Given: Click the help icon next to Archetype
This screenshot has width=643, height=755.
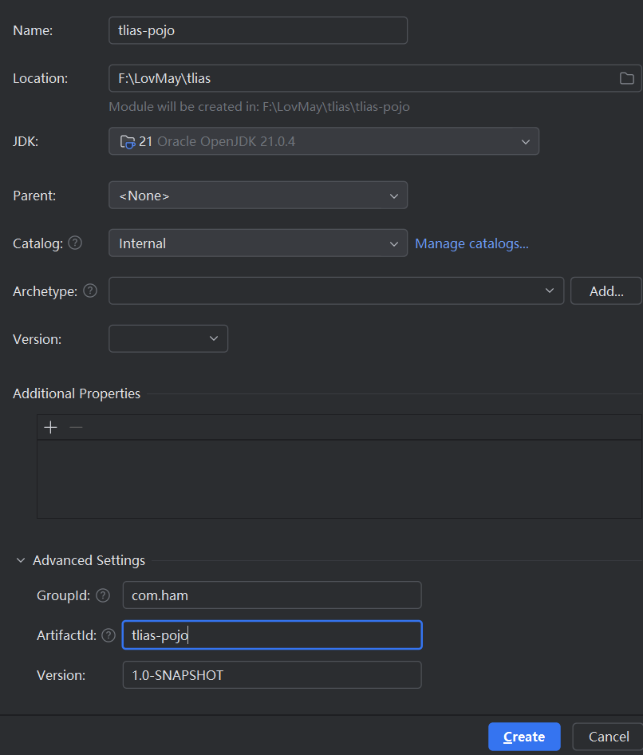Looking at the screenshot, I should click(90, 291).
